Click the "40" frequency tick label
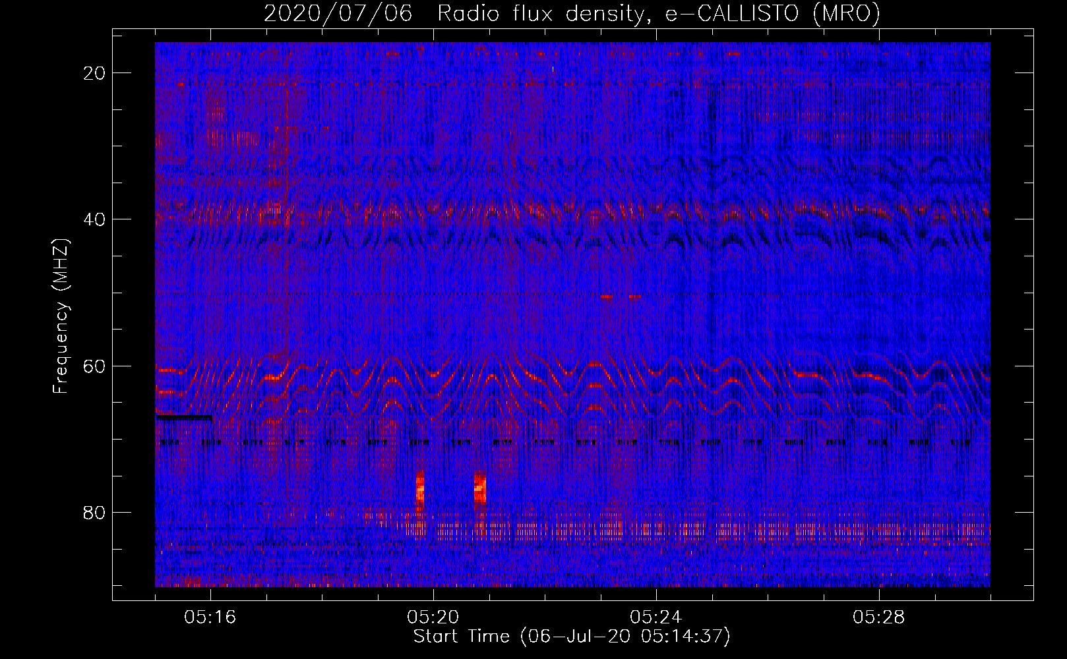The width and height of the screenshot is (1067, 659). (x=95, y=219)
